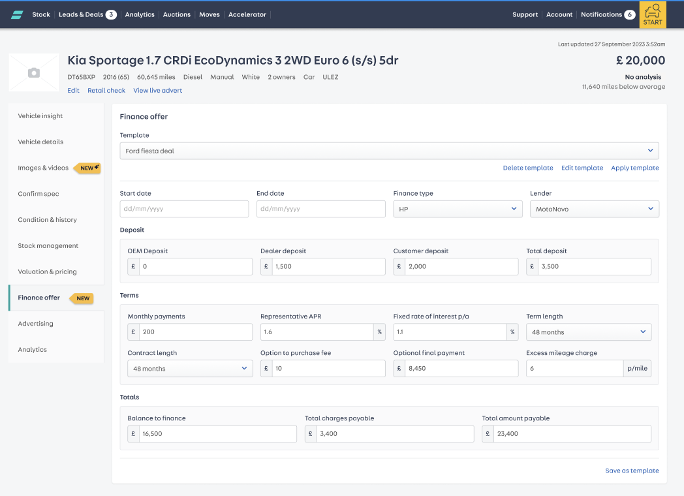Click the Save as template link
The image size is (684, 496).
632,471
